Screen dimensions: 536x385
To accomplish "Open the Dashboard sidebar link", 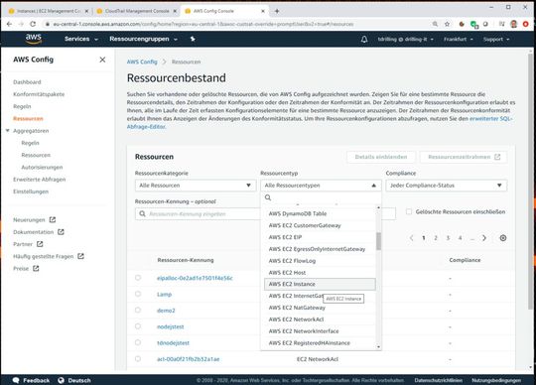I will tap(27, 82).
